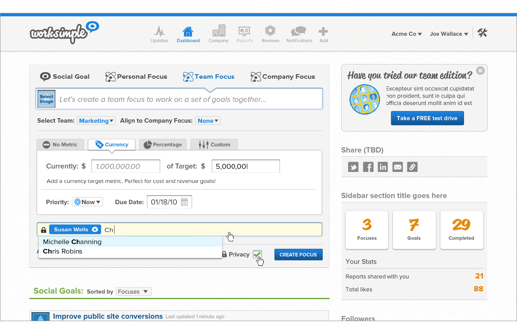The width and height of the screenshot is (517, 334).
Task: Share via the Twitter icon
Action: coord(353,167)
